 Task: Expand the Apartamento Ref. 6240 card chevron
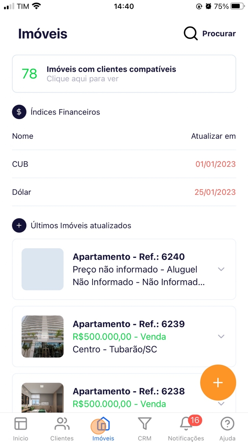(221, 269)
